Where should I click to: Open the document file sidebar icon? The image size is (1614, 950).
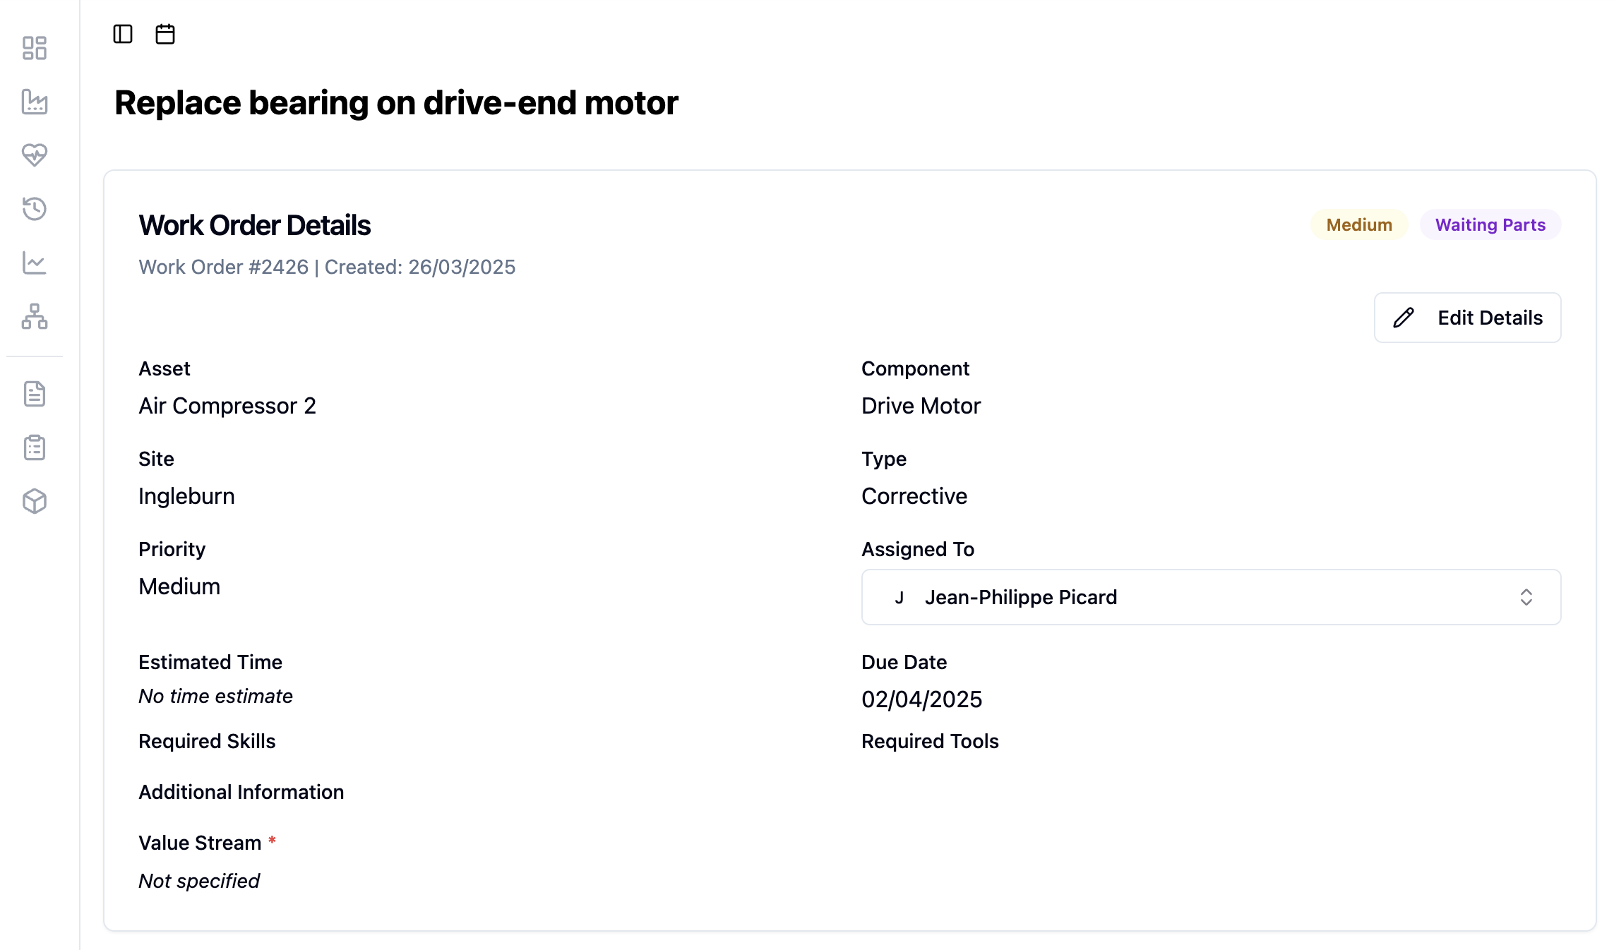point(35,394)
